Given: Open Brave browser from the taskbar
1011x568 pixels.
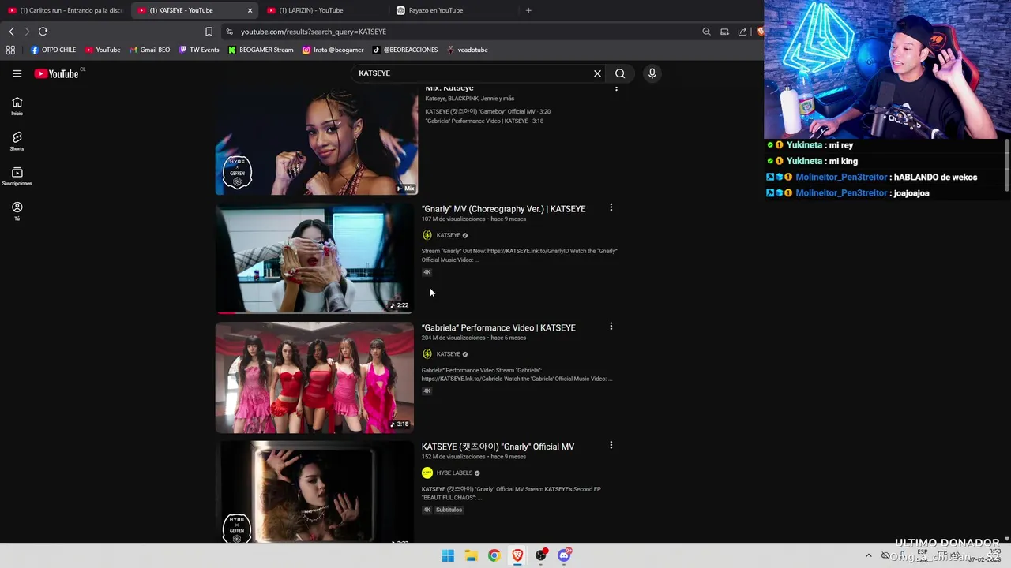Looking at the screenshot, I should pyautogui.click(x=517, y=555).
